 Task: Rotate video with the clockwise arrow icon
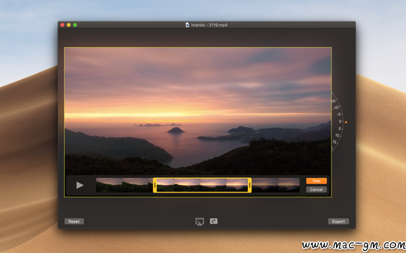point(213,221)
